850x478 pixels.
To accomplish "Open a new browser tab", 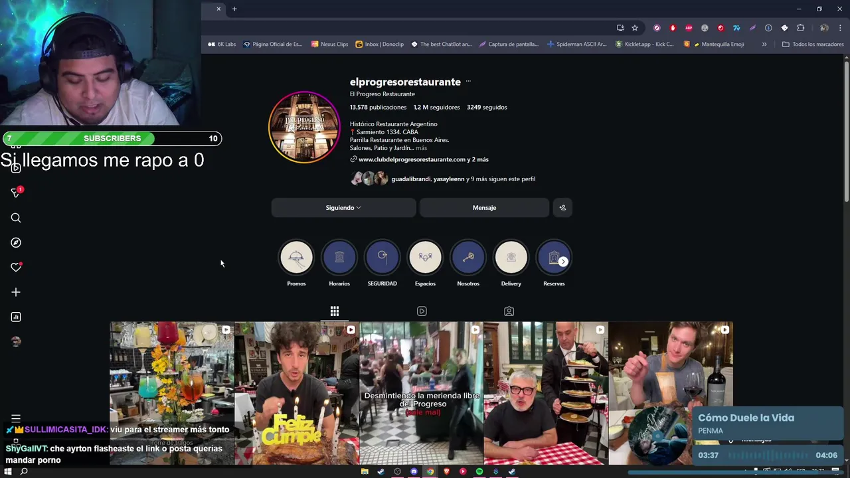I will click(234, 9).
